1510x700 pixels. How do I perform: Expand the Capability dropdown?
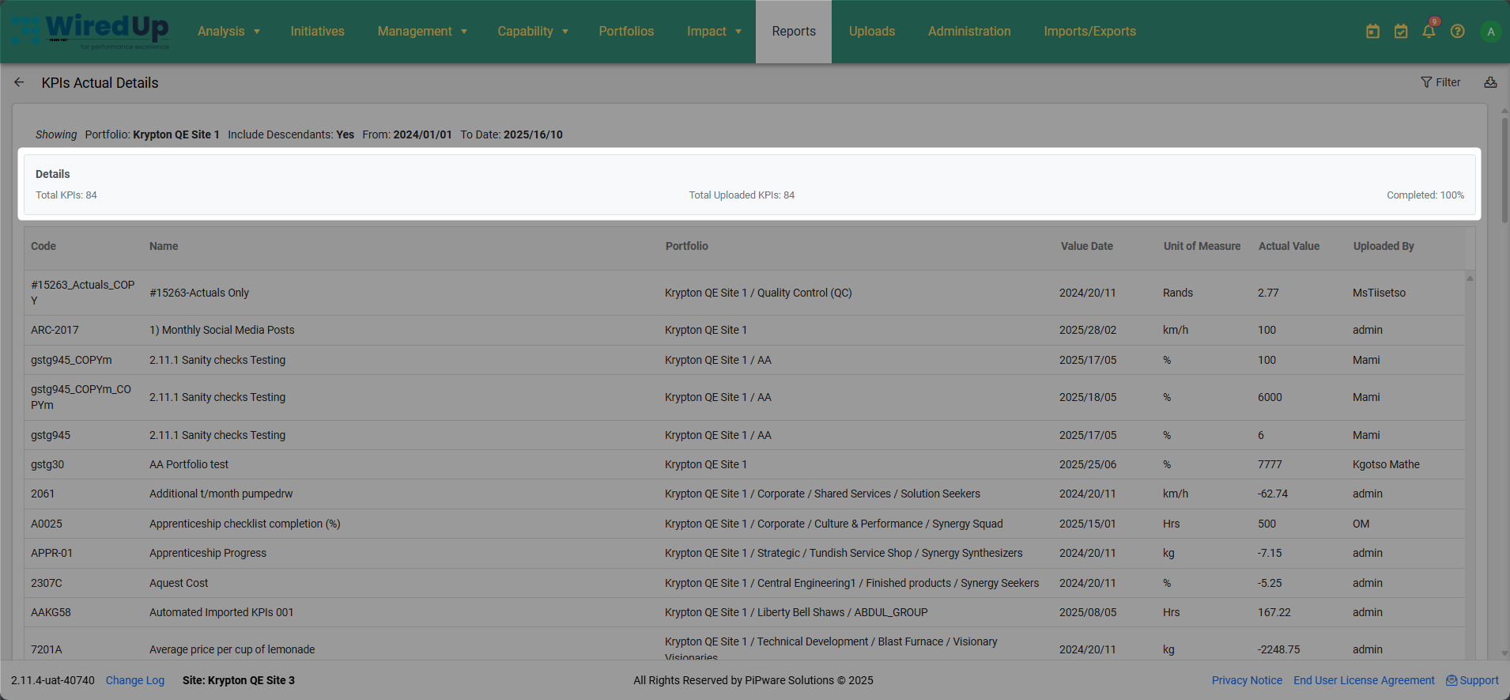pyautogui.click(x=533, y=32)
